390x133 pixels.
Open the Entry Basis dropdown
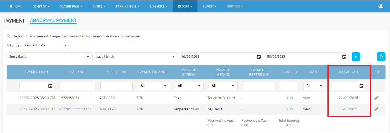[x=49, y=57]
